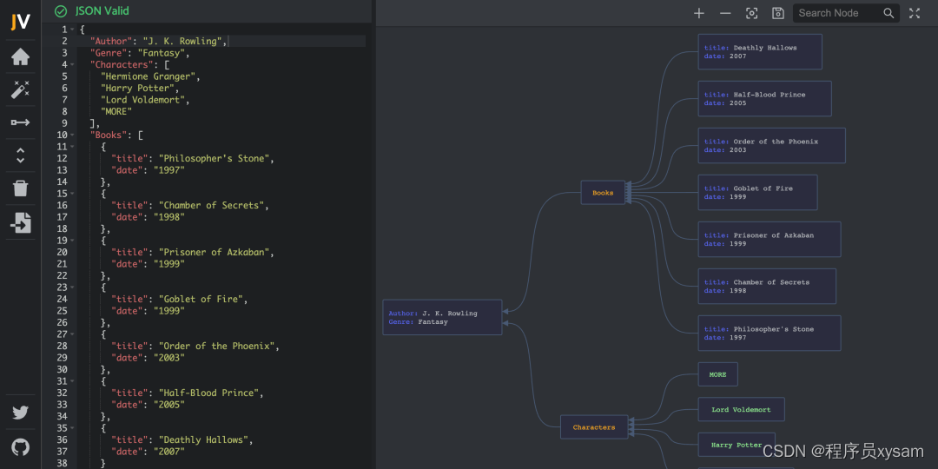938x469 pixels.
Task: Collapse object fold arrow at line 31
Action: (72, 381)
